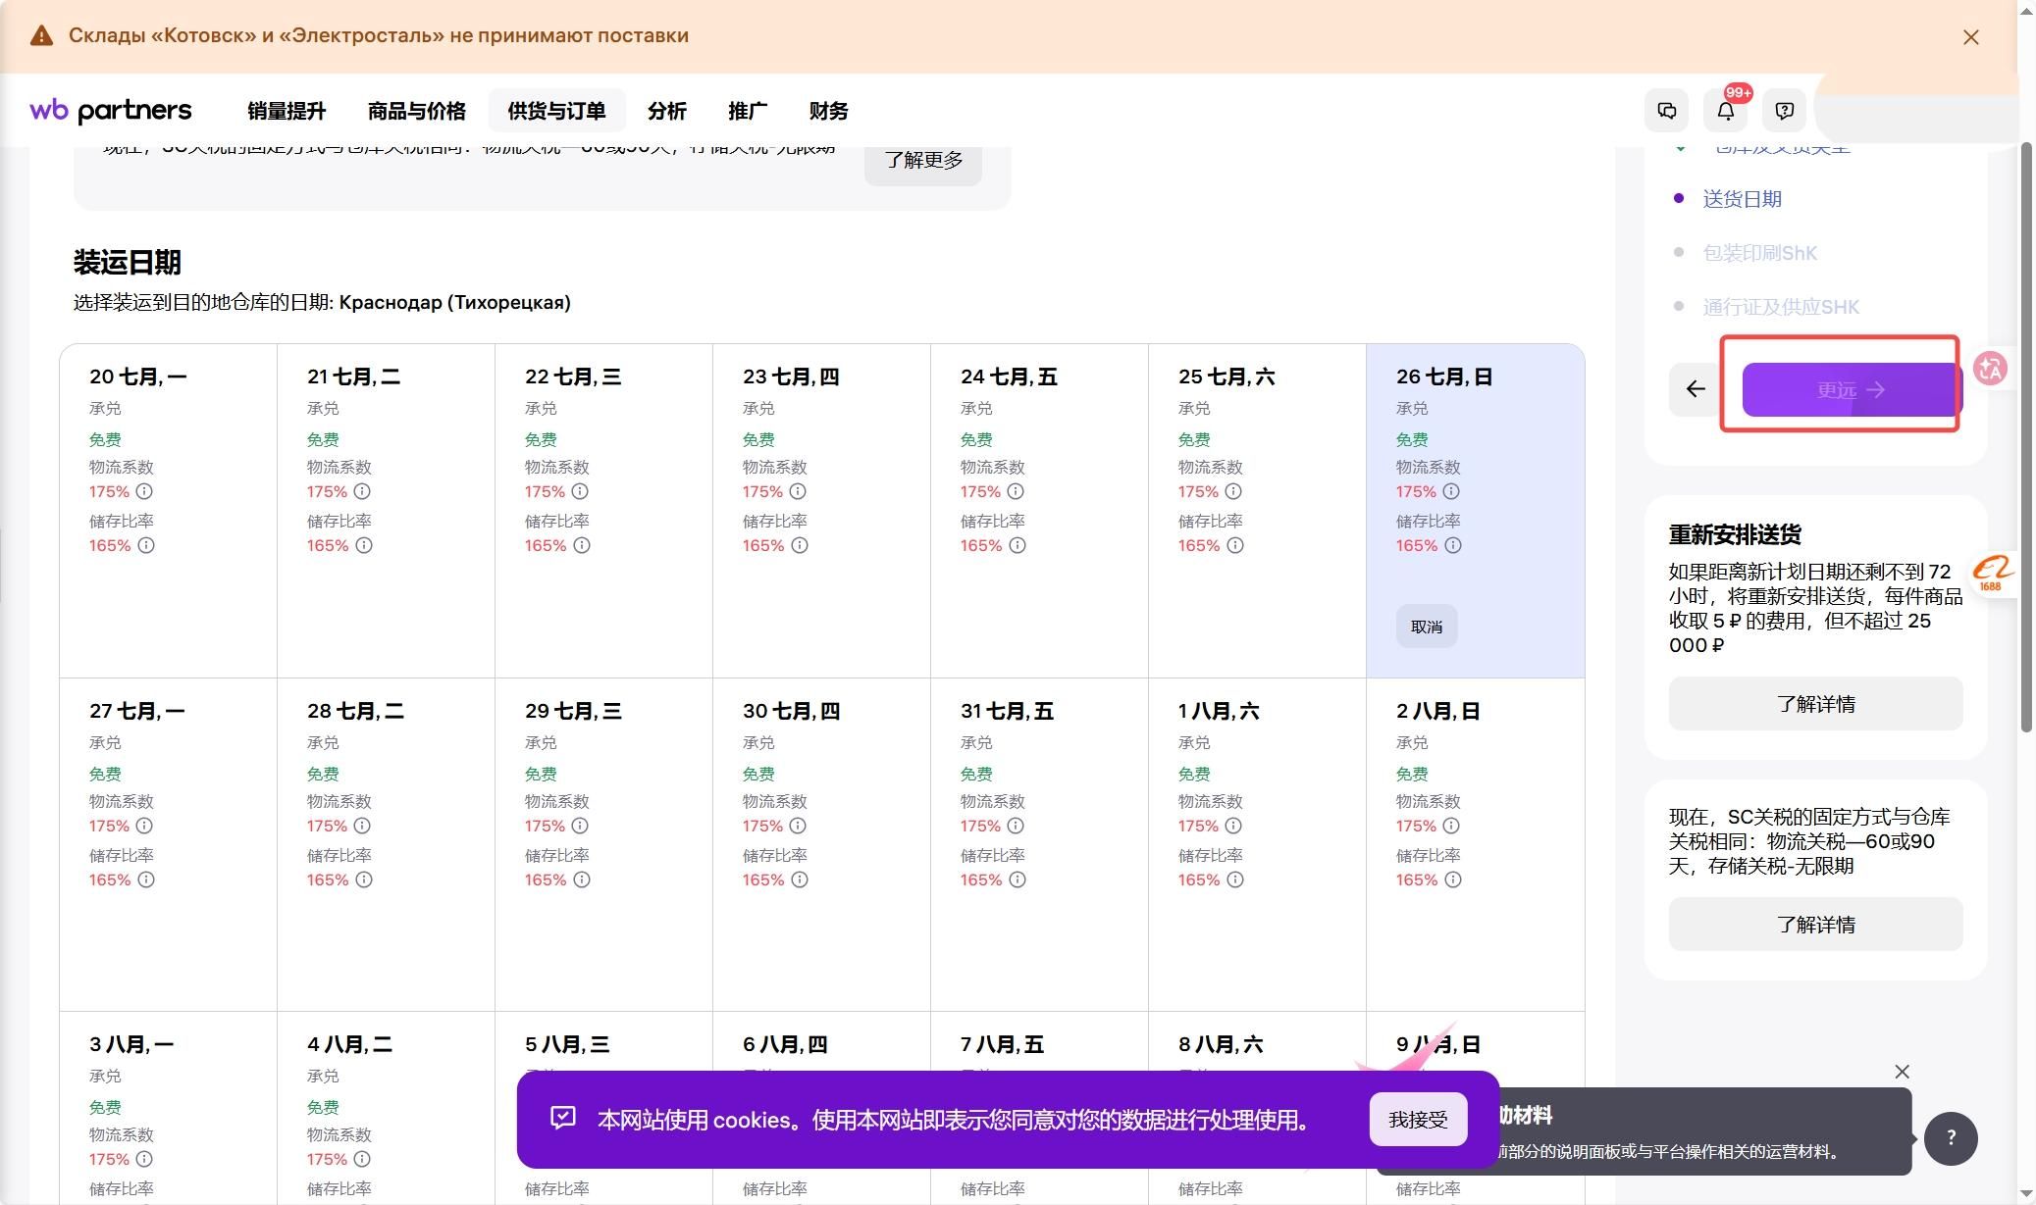Close the help materials tooltip
The image size is (2036, 1205).
click(1902, 1072)
